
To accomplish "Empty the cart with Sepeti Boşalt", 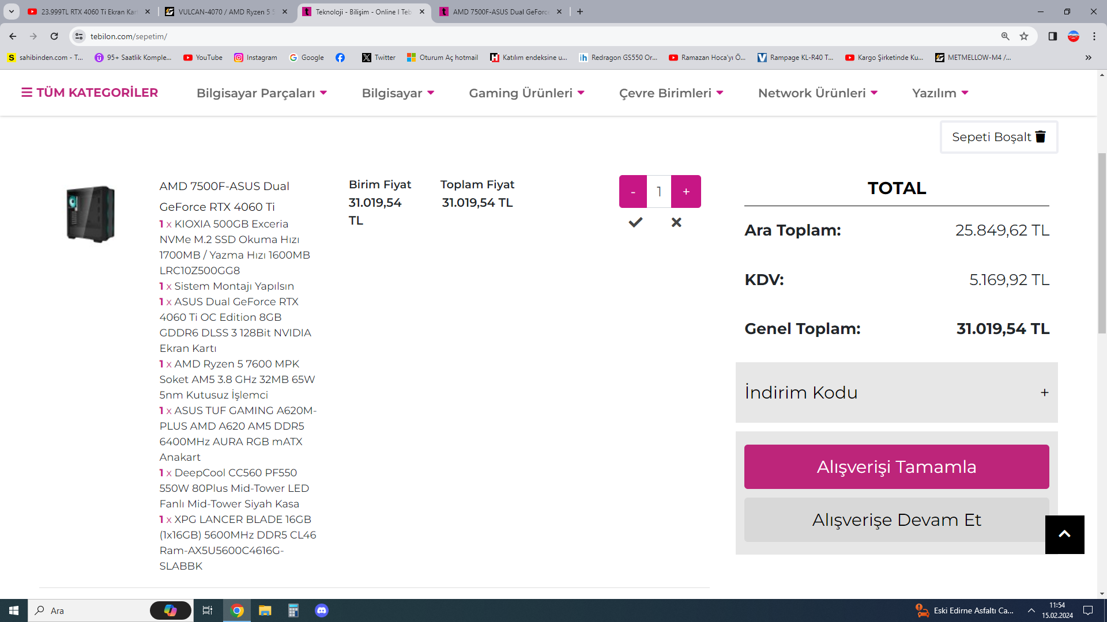I will [999, 137].
